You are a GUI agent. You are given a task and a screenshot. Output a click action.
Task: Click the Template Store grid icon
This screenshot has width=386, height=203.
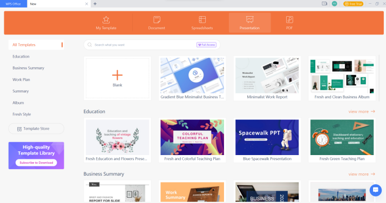[x=19, y=129]
